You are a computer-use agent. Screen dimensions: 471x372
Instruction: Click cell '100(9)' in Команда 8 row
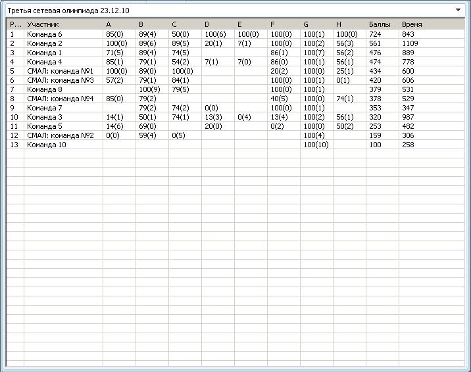149,89
